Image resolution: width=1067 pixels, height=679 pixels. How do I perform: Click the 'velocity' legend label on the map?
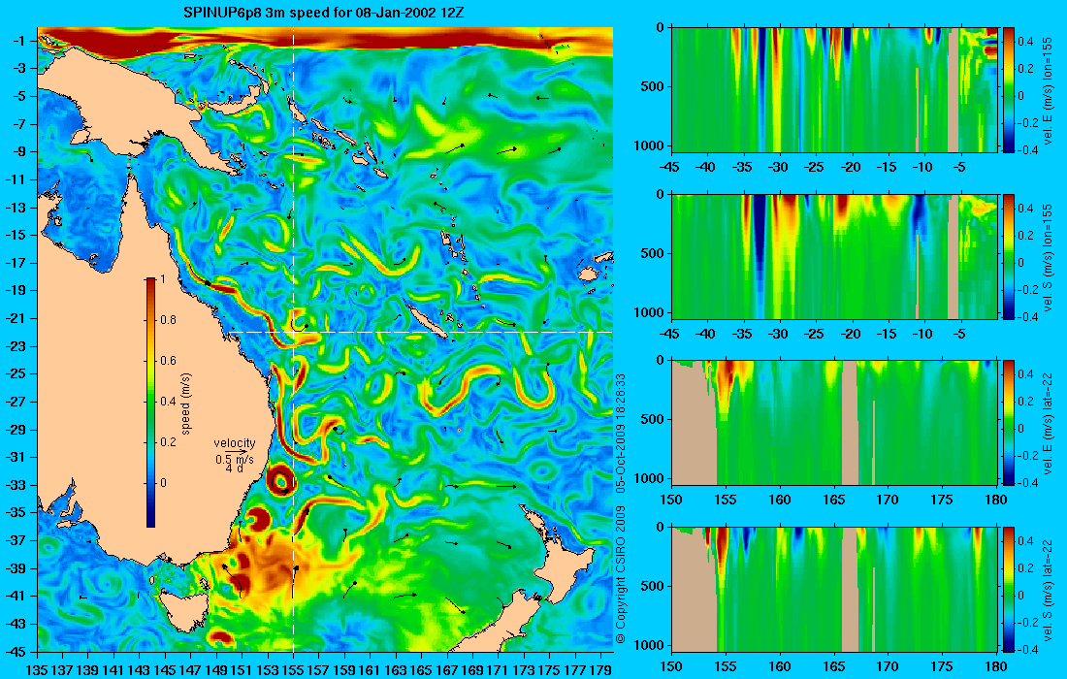[x=235, y=443]
